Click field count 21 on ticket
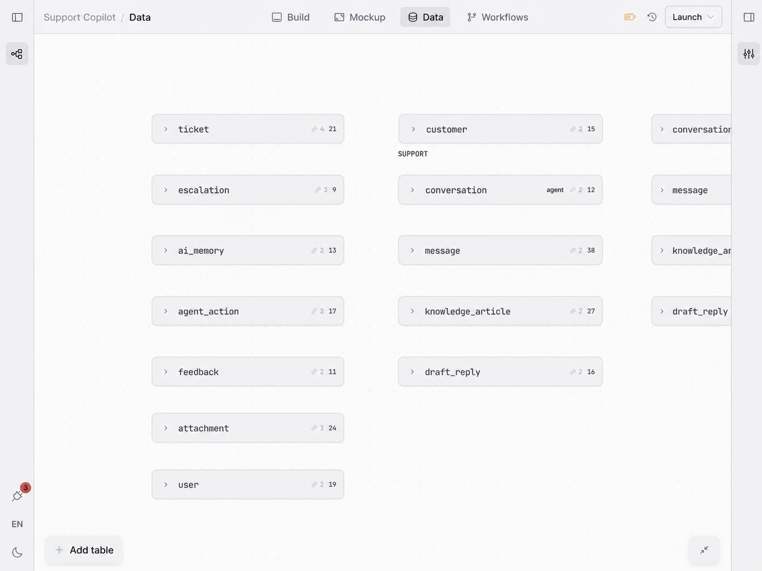Image resolution: width=762 pixels, height=571 pixels. 332,129
